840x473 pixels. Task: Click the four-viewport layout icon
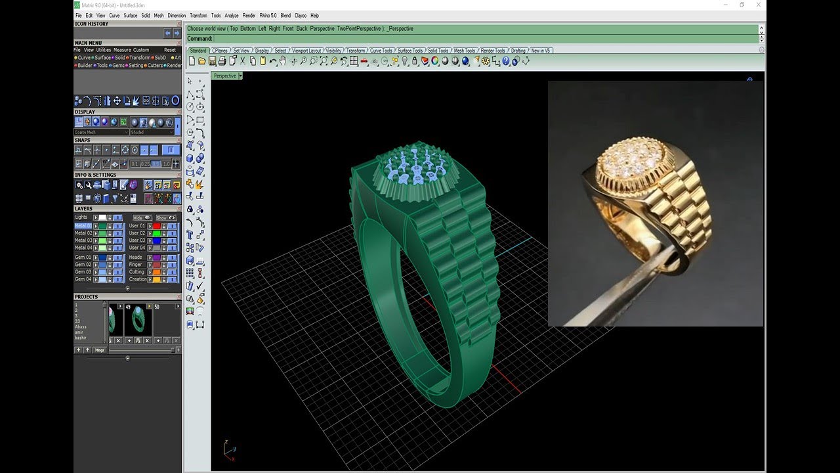pos(353,60)
